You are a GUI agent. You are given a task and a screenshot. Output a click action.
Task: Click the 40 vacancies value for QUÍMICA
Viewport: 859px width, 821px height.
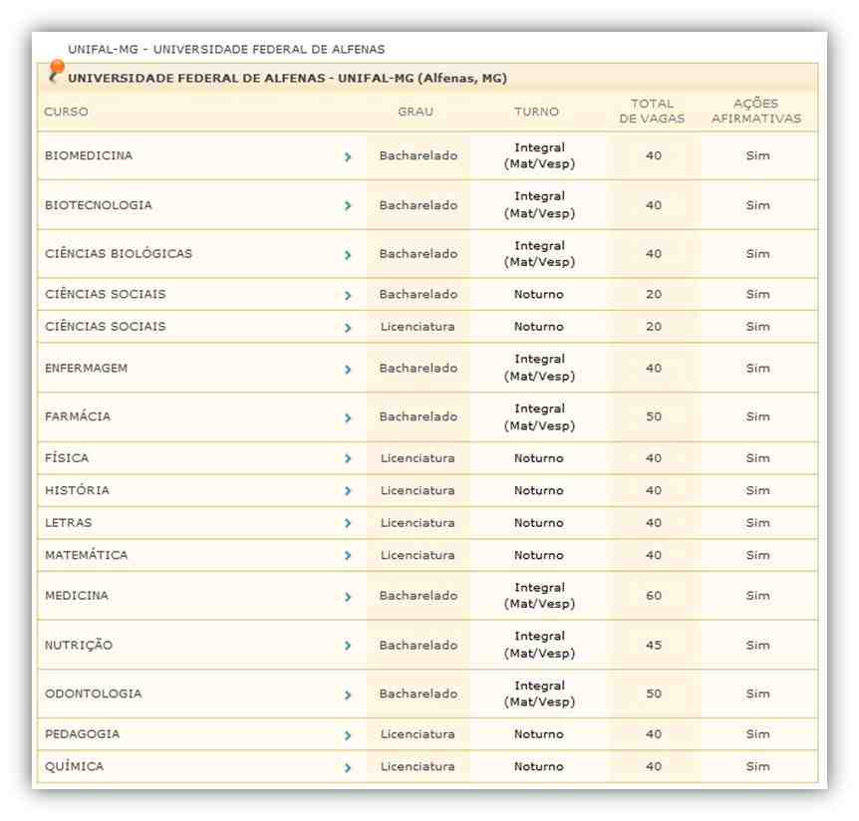654,767
